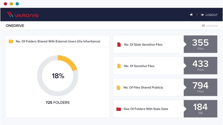
Task: Click the yellow publicly shared files icon
Action: point(118,88)
